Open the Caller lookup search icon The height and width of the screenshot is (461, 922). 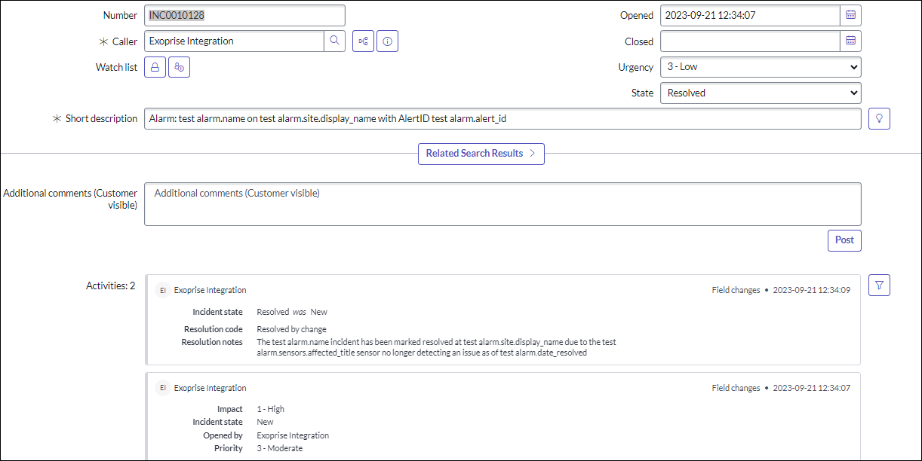(334, 41)
